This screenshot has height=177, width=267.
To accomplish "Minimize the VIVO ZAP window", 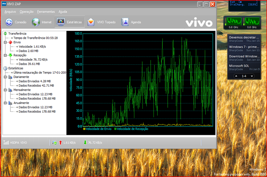I will [200, 4].
